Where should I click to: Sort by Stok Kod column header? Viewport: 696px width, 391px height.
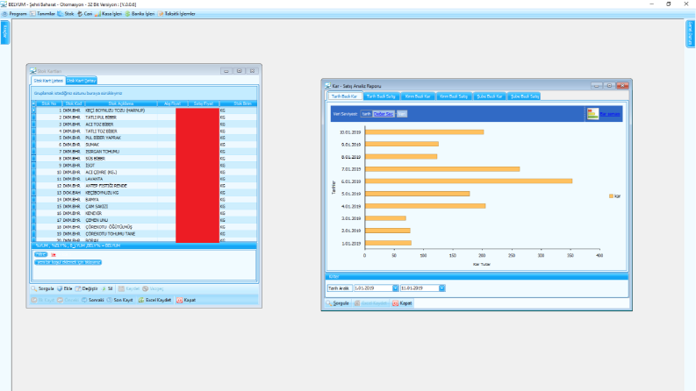pos(73,103)
